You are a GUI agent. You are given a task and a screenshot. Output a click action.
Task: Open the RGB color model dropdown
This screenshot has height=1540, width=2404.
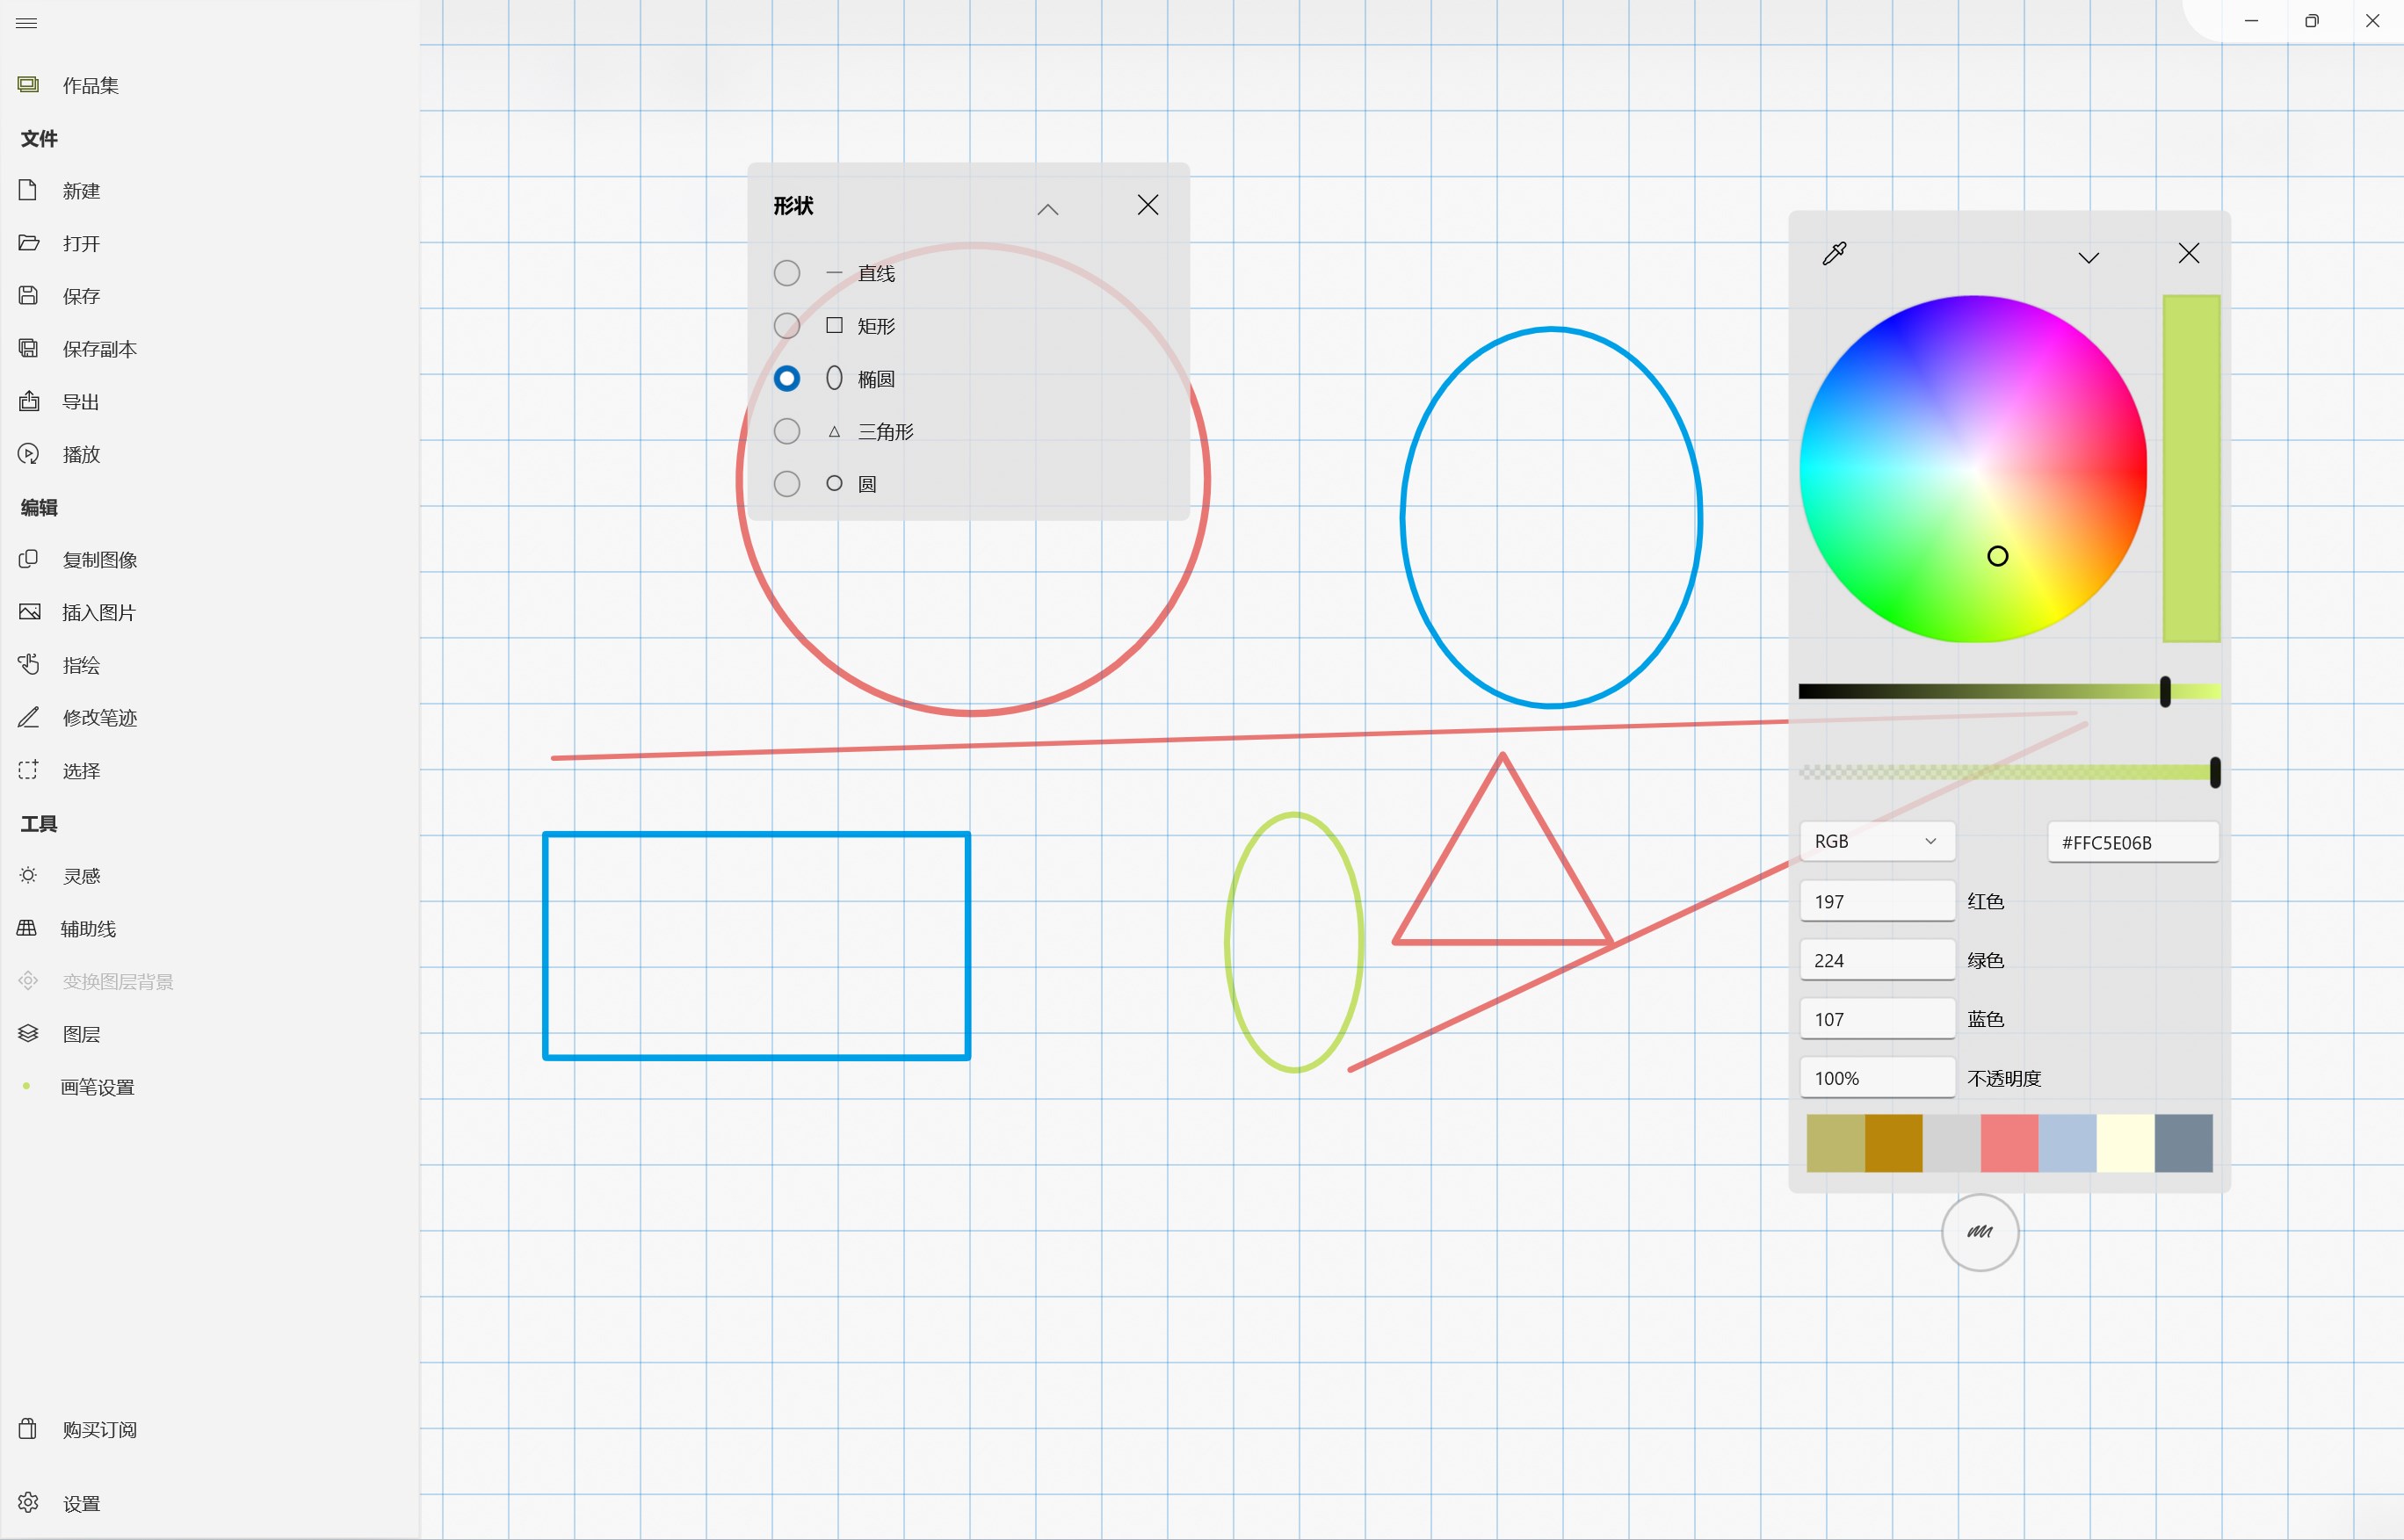[1877, 842]
